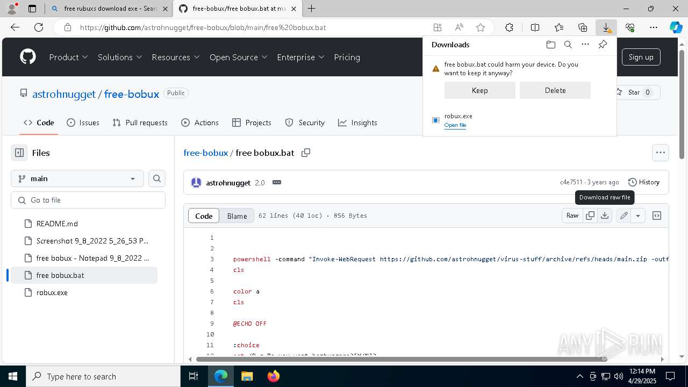Image resolution: width=688 pixels, height=387 pixels.
Task: Go back to the previous page
Action: point(15,27)
